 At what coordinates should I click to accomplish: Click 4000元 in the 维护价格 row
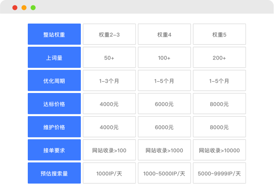pyautogui.click(x=109, y=127)
